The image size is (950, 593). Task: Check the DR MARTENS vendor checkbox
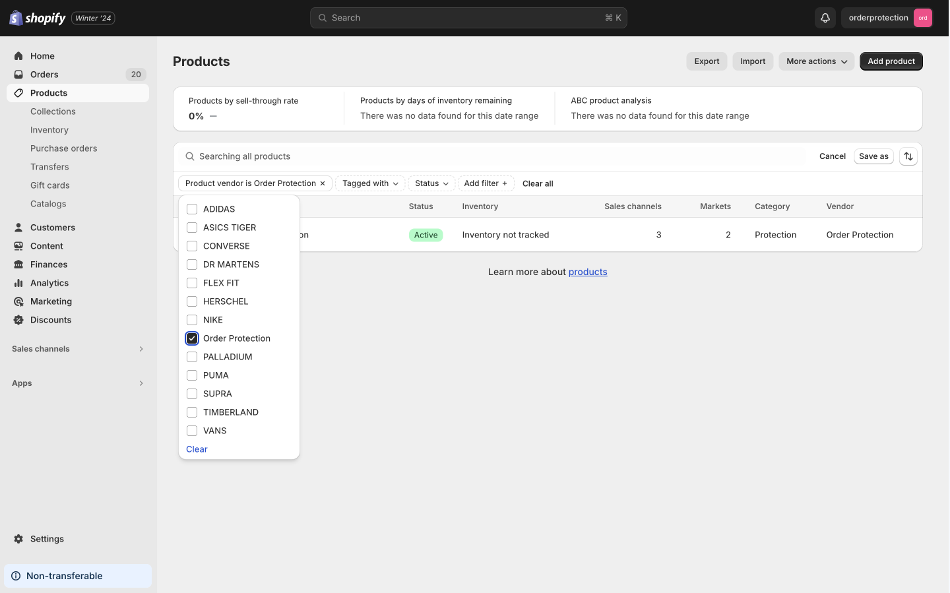(x=192, y=265)
